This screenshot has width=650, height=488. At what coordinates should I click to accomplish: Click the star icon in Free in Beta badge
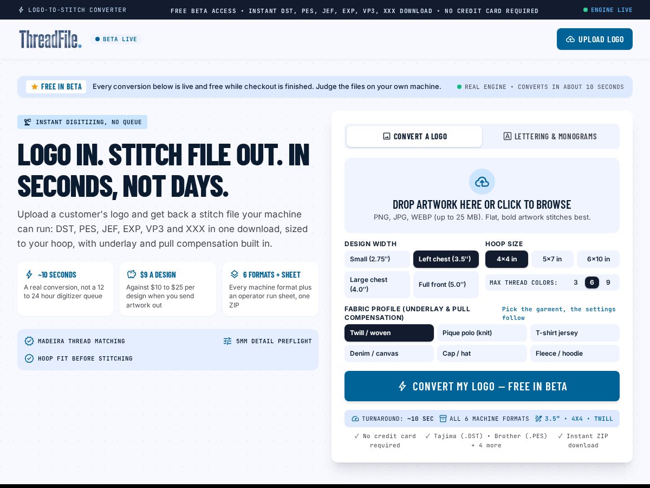coord(35,87)
